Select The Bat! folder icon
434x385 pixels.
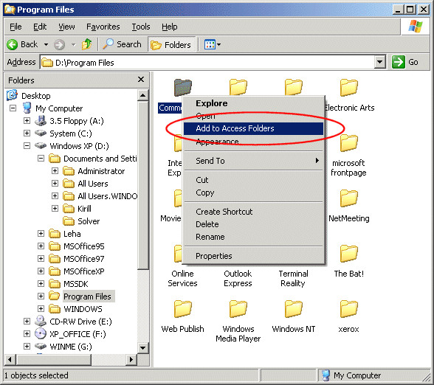[348, 254]
